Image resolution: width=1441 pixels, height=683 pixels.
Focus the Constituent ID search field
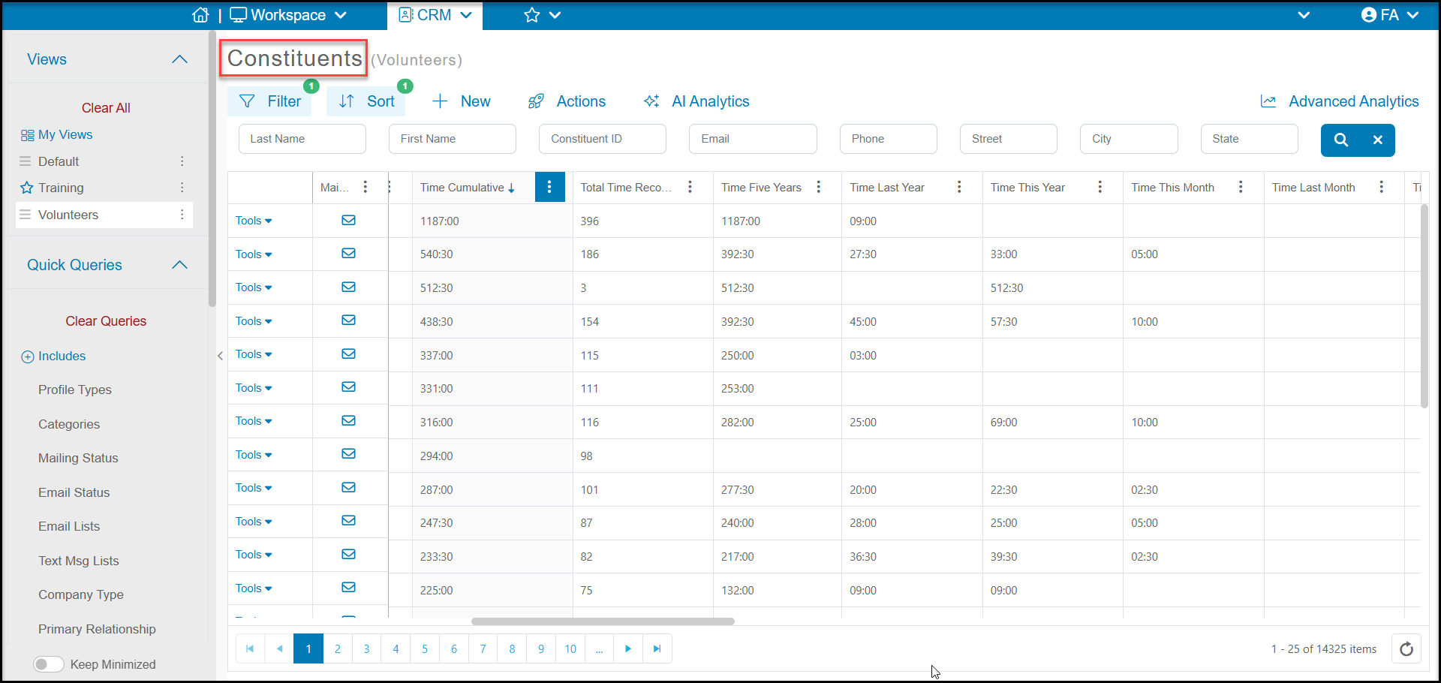tap(603, 139)
